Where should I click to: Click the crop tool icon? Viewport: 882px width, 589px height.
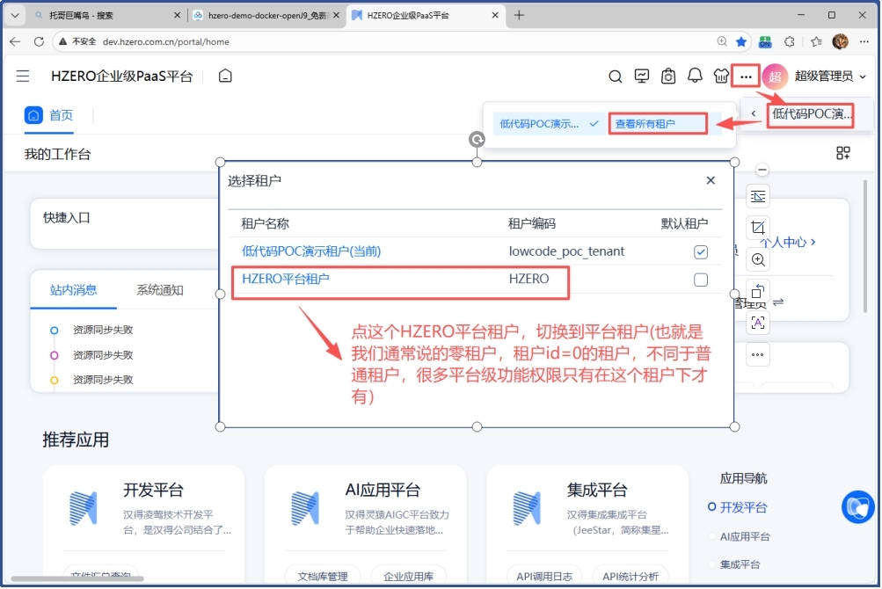click(758, 228)
